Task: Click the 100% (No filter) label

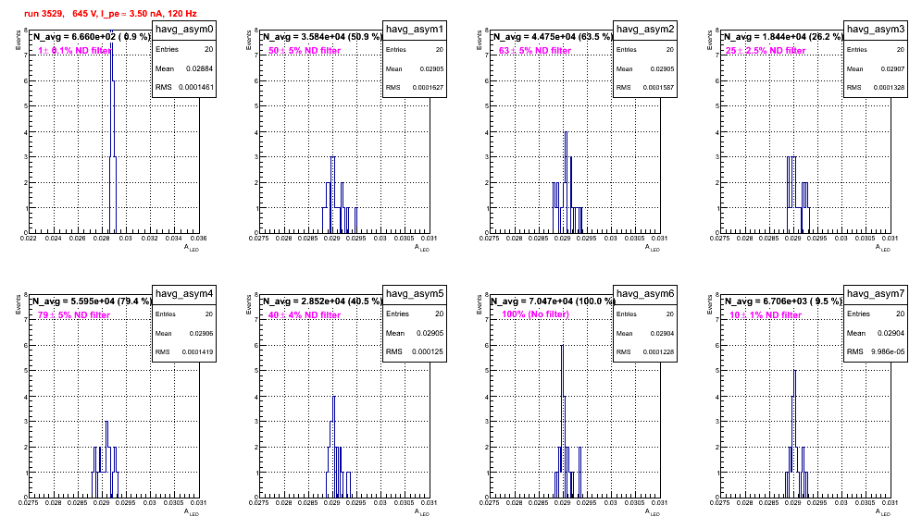Action: coord(536,314)
